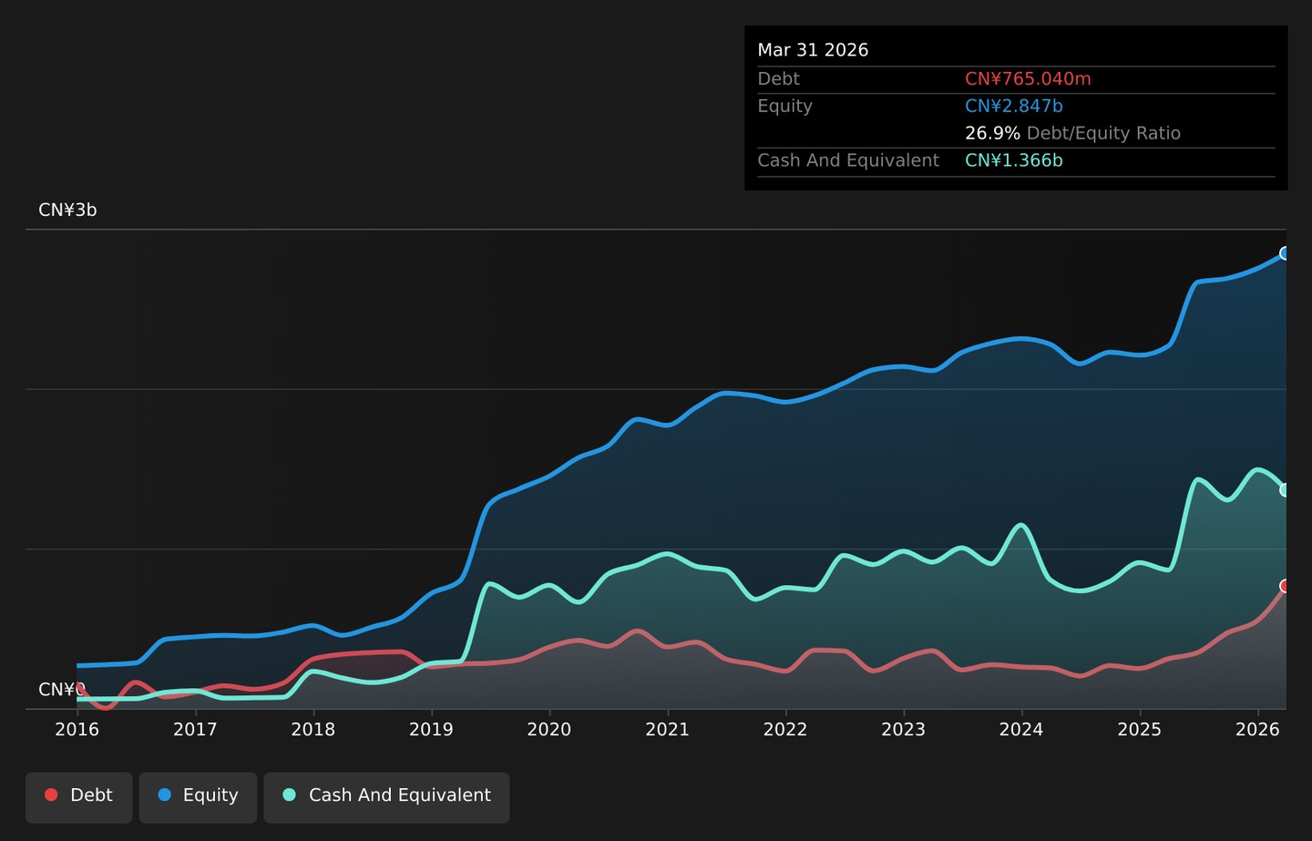The image size is (1312, 841).
Task: Click the Equity row label in tooltip
Action: point(785,107)
